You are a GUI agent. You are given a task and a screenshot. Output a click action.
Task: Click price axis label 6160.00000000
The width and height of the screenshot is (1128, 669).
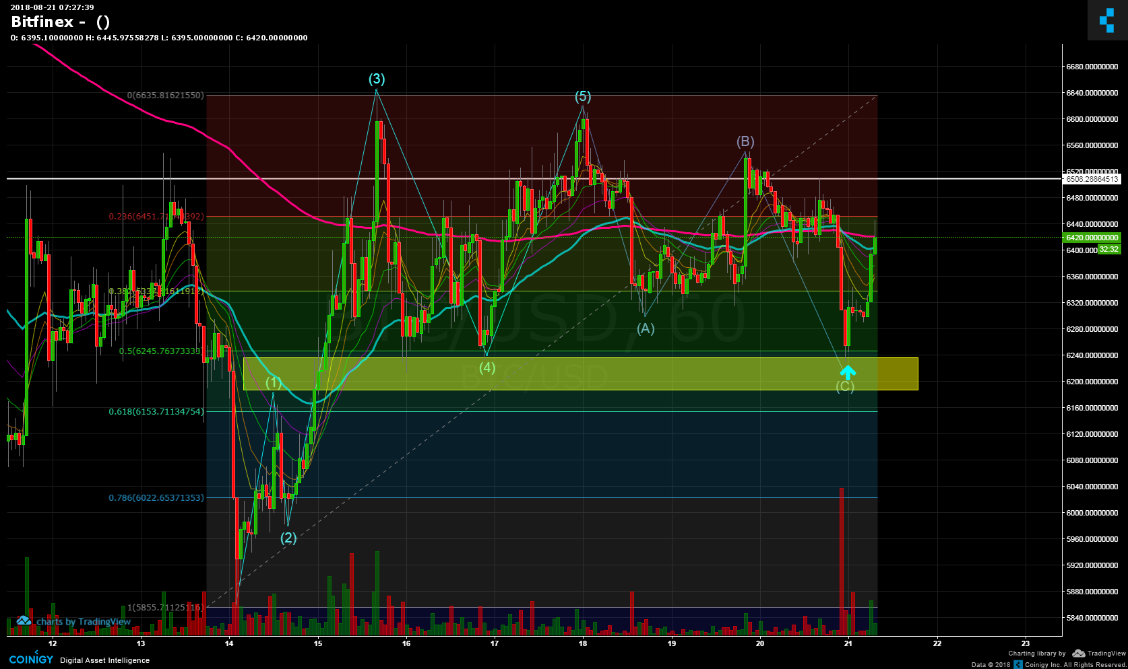point(1092,408)
